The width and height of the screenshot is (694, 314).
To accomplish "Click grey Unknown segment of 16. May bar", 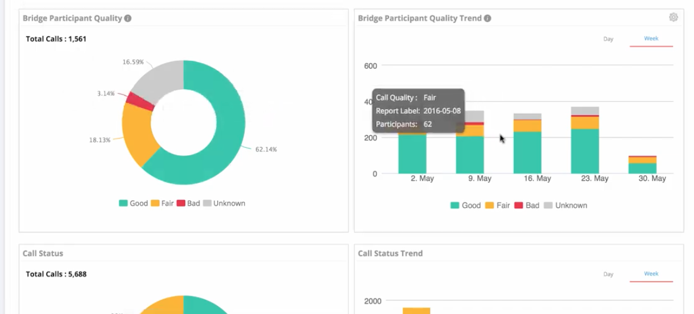I will click(x=527, y=116).
